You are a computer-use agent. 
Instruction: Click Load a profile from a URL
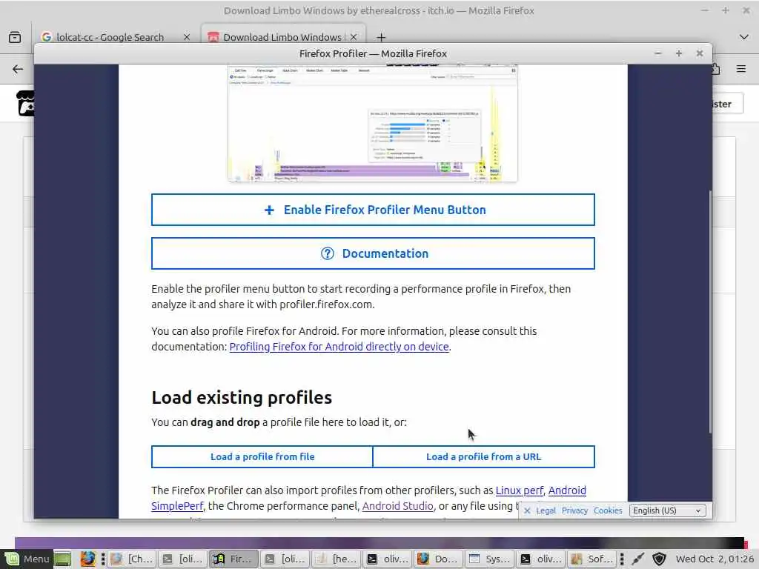(483, 456)
